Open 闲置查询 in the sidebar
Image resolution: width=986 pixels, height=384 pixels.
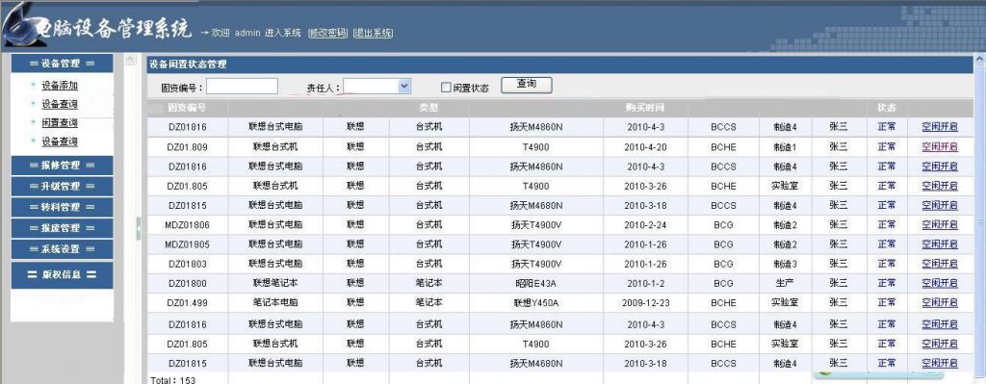coord(60,122)
